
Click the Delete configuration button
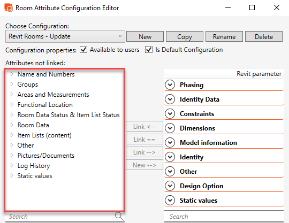[x=264, y=36]
